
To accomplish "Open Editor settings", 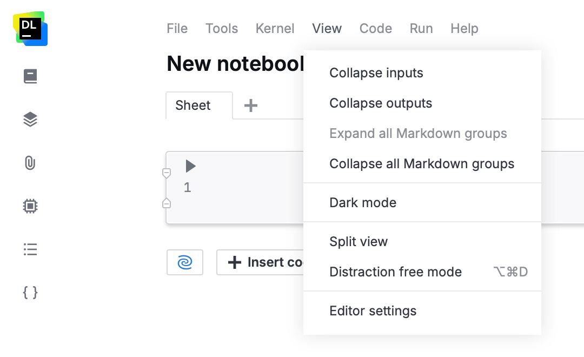I will click(373, 310).
